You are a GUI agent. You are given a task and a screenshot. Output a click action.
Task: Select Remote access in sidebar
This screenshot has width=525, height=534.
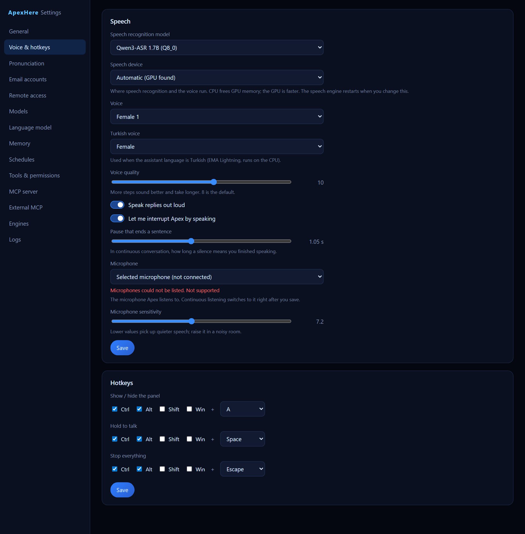(45, 95)
